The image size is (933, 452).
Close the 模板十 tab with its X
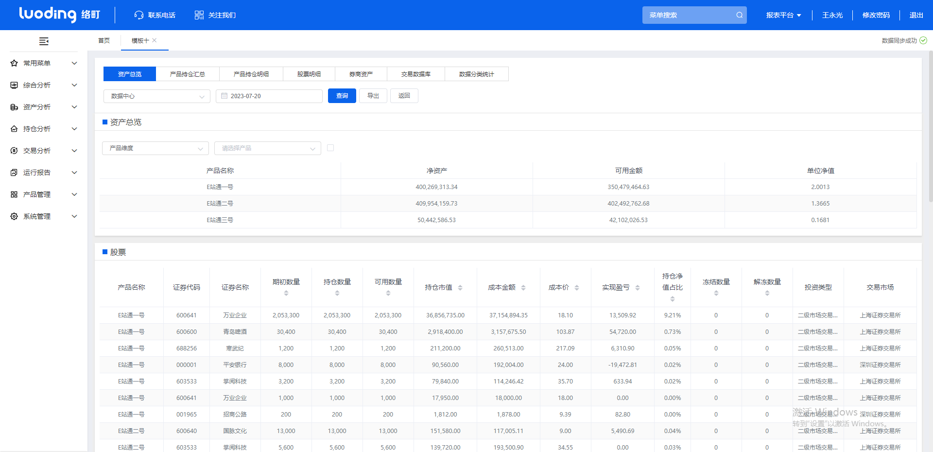point(155,40)
